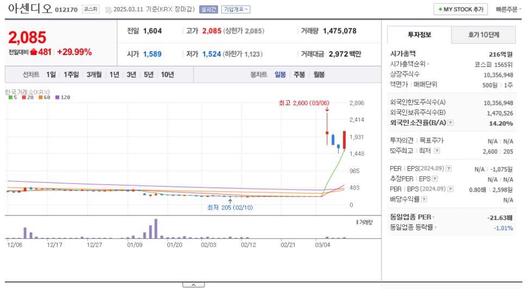Click 거래대금 value 2,972 백만
Viewport: 525px width, 289px height.
(345, 54)
